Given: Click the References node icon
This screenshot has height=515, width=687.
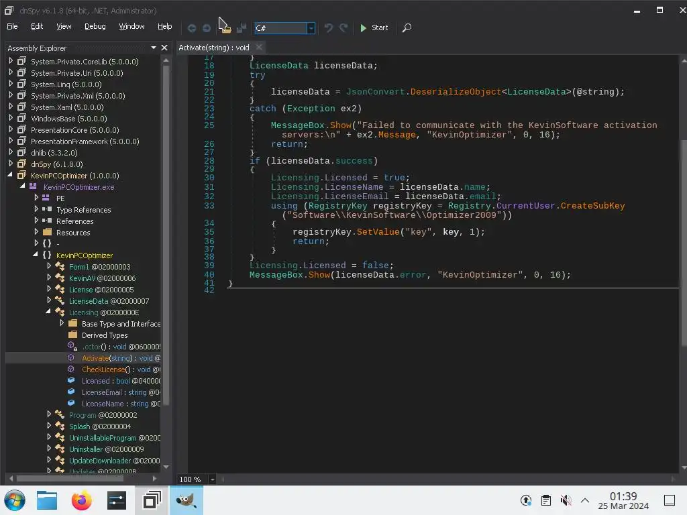Looking at the screenshot, I should (x=47, y=221).
